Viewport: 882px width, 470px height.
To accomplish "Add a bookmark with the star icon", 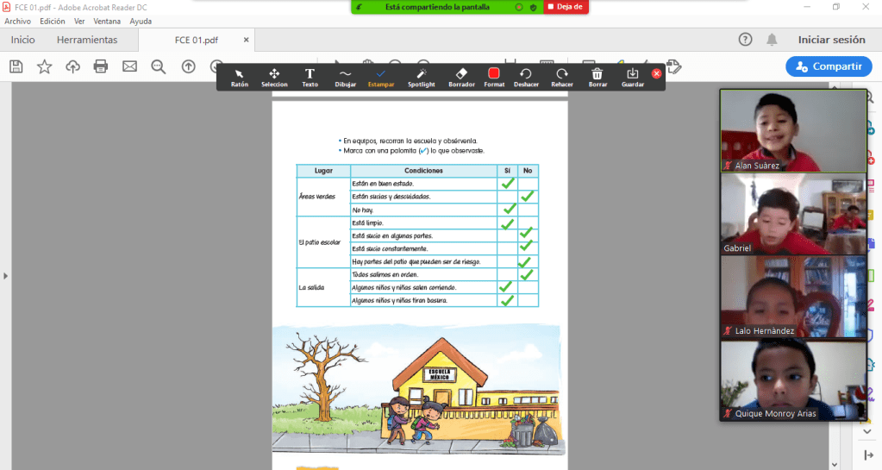I will coord(44,66).
